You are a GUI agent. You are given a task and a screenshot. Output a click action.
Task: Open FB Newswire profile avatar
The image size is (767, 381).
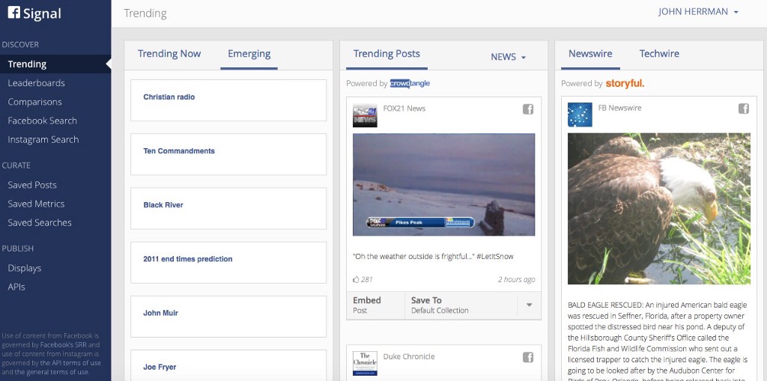[580, 115]
